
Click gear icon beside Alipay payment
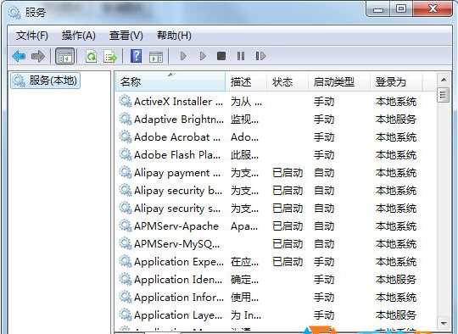pos(126,173)
